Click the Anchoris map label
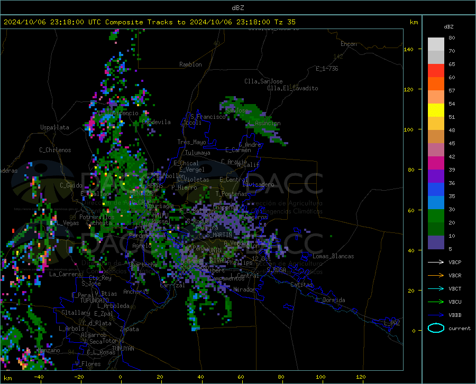Screen dimensions: 476x384 click(x=136, y=292)
